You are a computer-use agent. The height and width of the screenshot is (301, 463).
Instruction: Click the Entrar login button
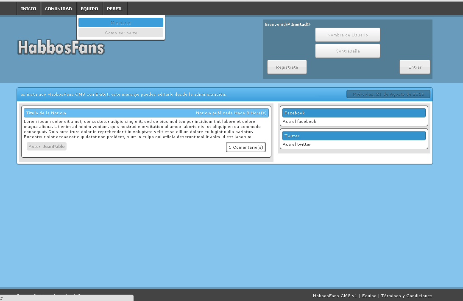point(415,67)
